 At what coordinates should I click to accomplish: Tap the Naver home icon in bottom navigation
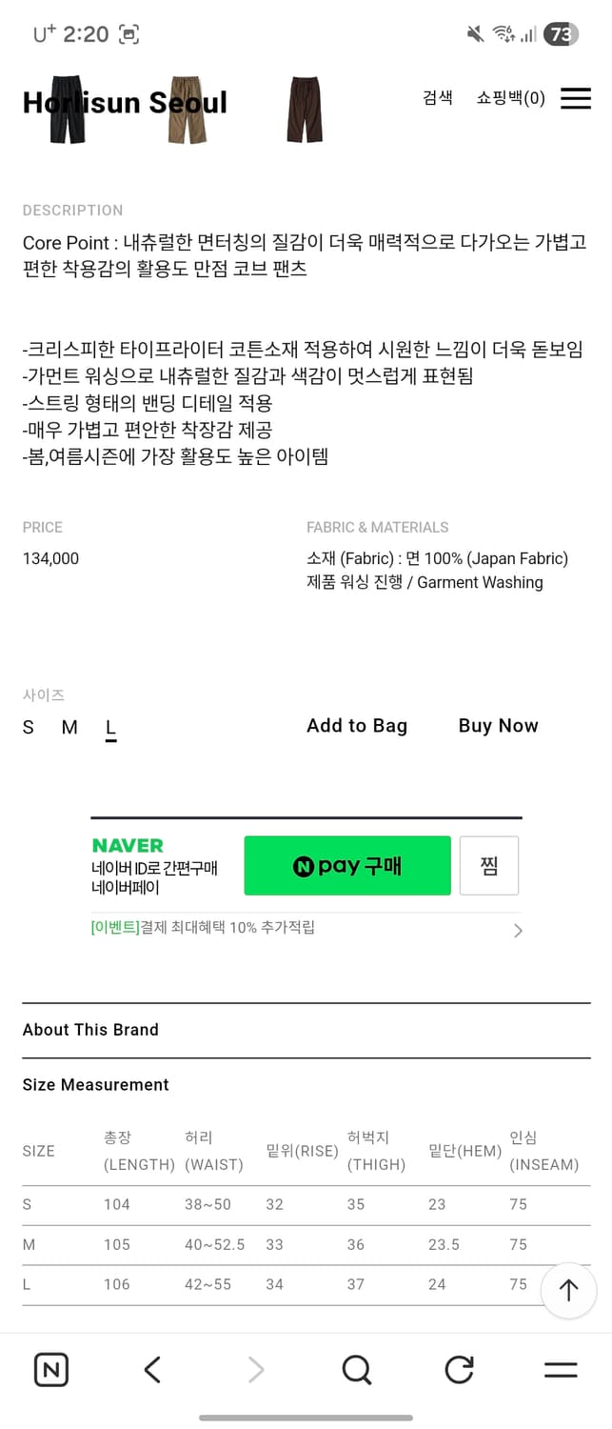click(51, 1369)
